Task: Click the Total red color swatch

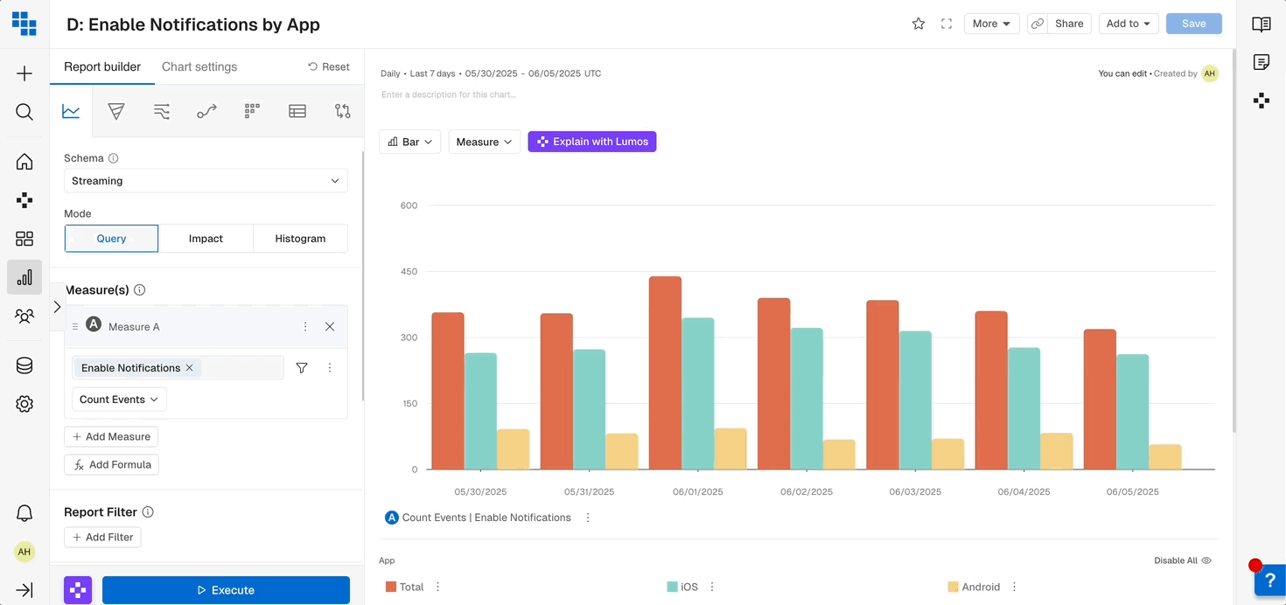Action: 391,587
